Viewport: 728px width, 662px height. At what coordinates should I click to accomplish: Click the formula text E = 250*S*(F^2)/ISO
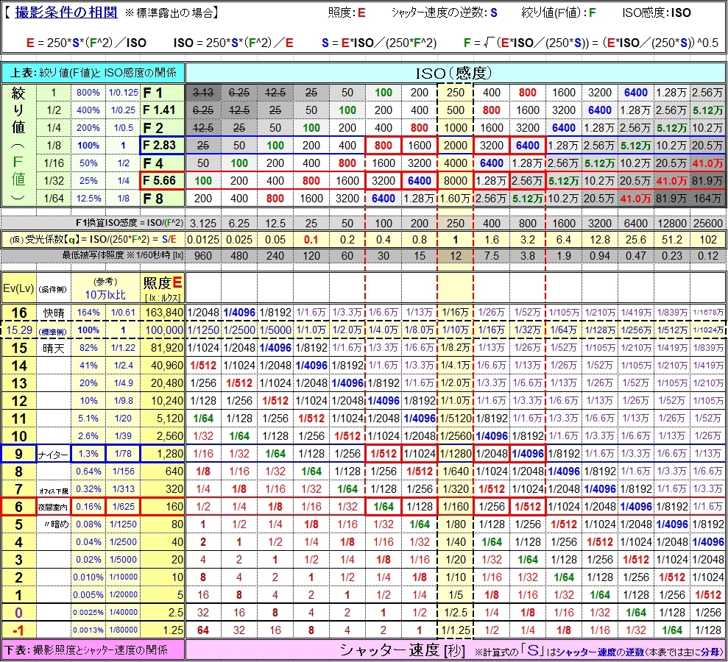[86, 43]
